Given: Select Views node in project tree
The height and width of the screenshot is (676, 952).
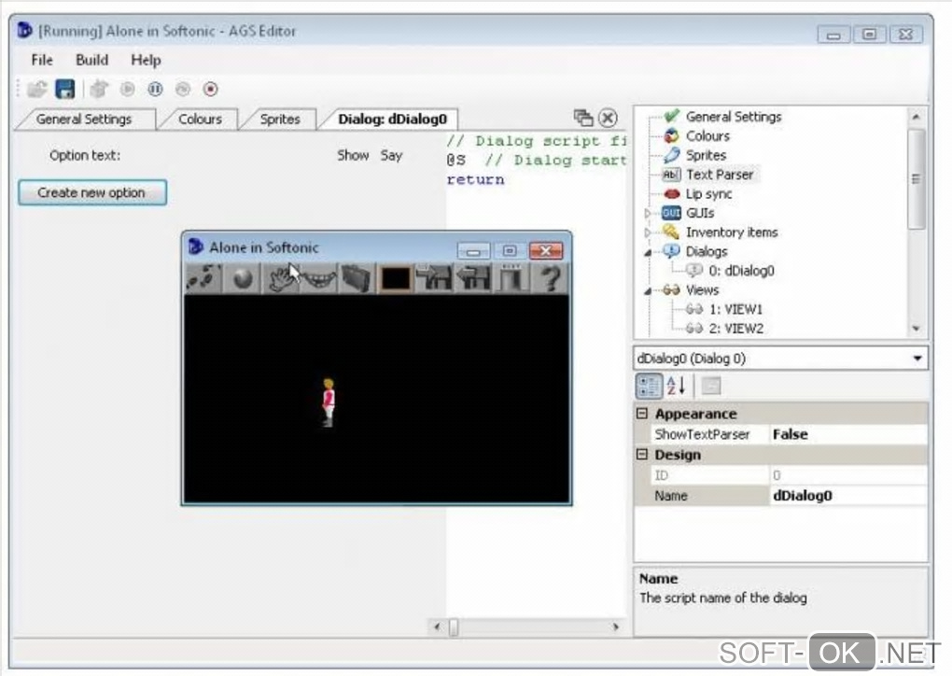Looking at the screenshot, I should [x=702, y=290].
